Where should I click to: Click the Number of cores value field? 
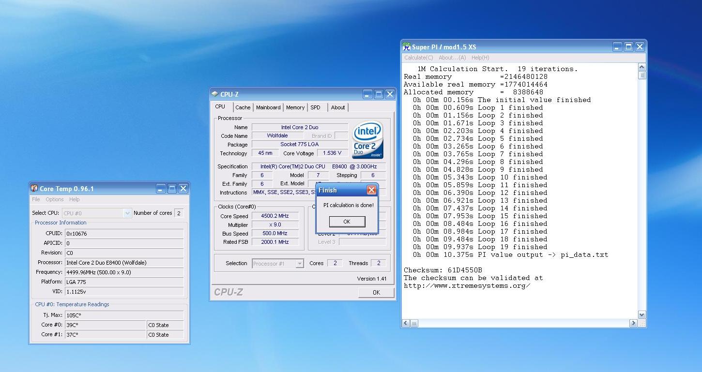(x=179, y=213)
